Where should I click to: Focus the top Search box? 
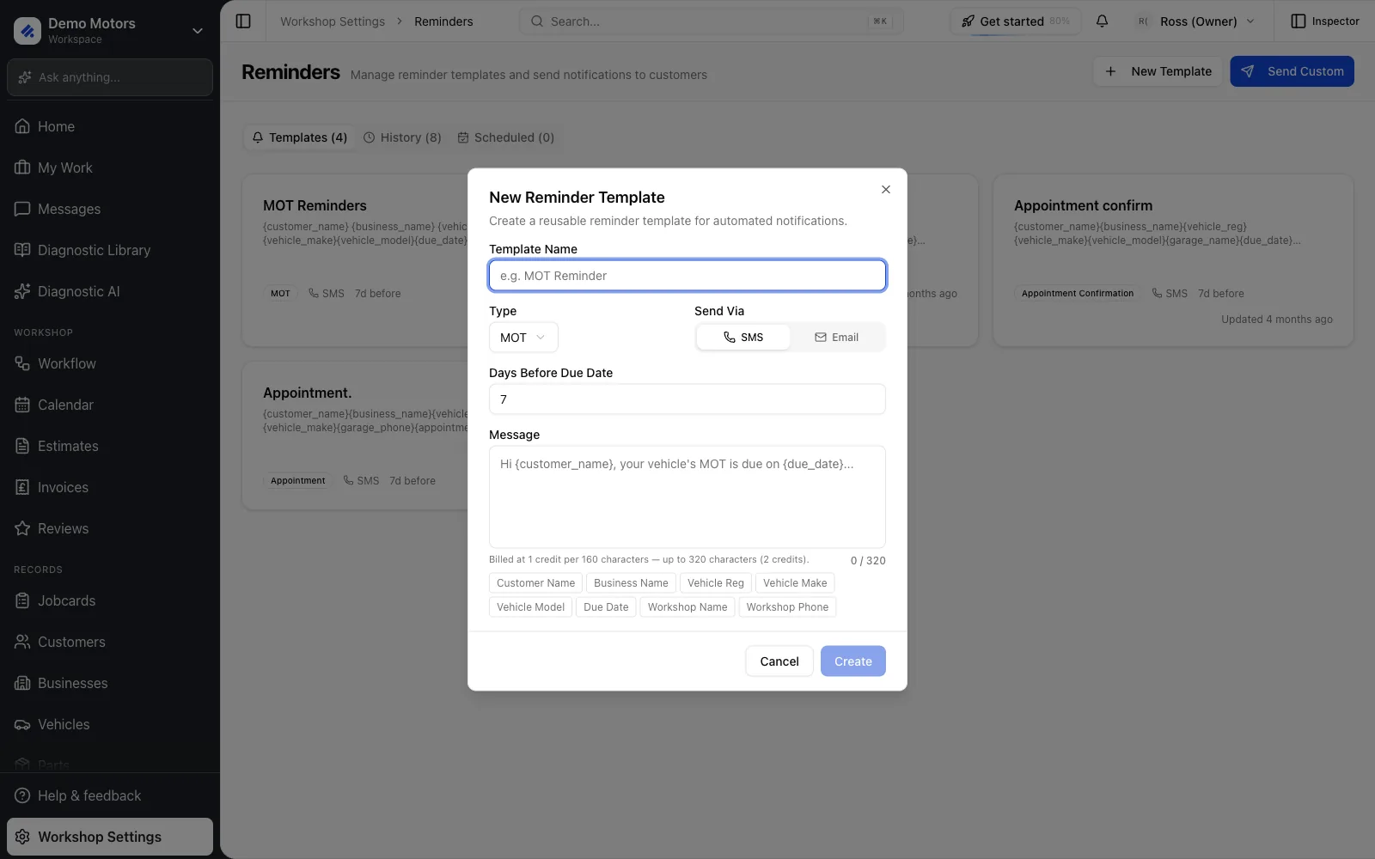click(711, 21)
